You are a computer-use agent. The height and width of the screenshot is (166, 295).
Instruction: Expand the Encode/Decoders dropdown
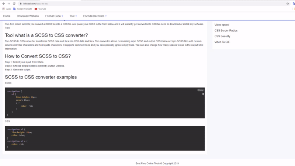point(95,16)
